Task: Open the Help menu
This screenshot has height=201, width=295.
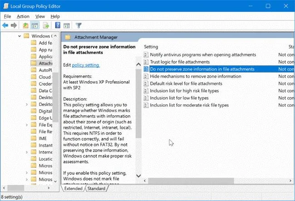Action: 55,16
